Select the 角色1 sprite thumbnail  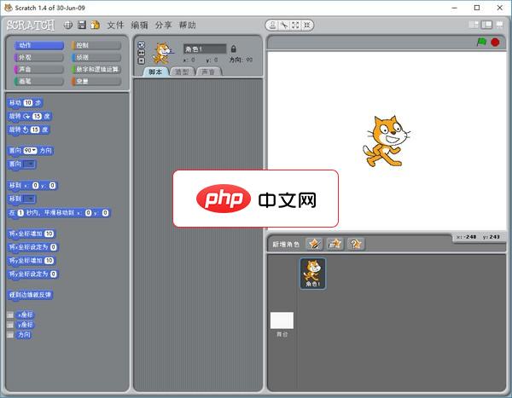point(313,274)
